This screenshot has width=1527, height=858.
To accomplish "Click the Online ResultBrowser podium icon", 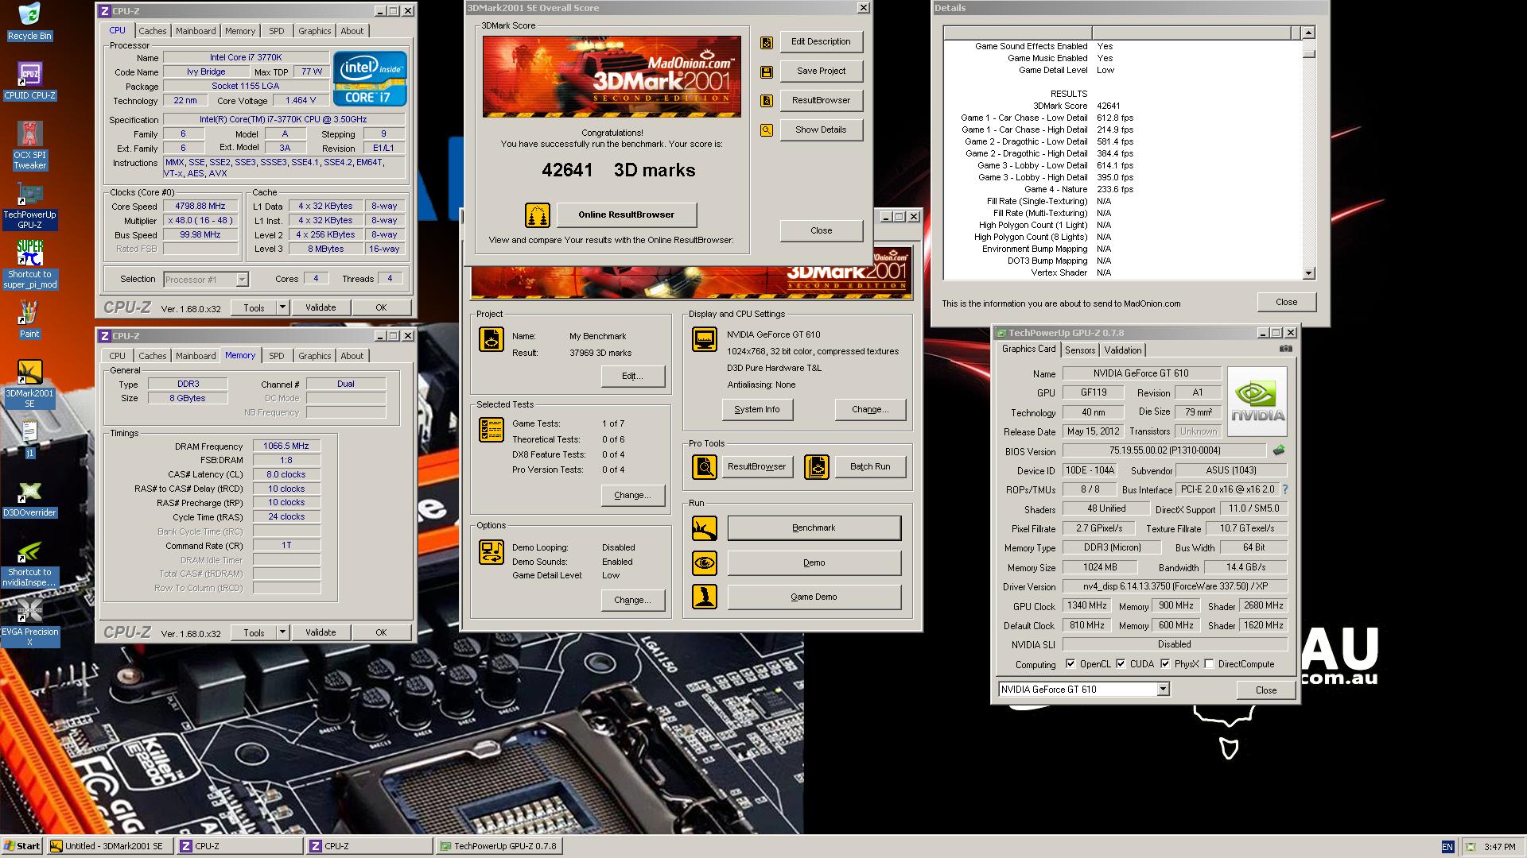I will [538, 215].
